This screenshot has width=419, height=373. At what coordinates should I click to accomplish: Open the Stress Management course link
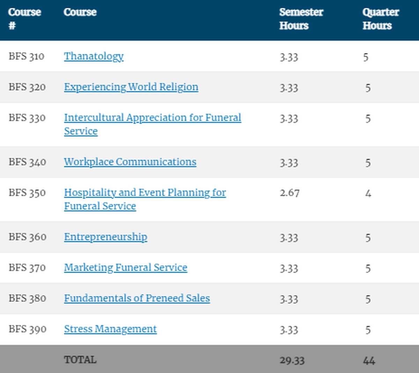pos(110,329)
